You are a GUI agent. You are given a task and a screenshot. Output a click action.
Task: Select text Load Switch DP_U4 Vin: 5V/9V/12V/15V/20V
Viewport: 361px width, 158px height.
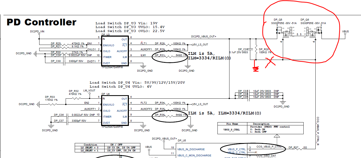137,83
